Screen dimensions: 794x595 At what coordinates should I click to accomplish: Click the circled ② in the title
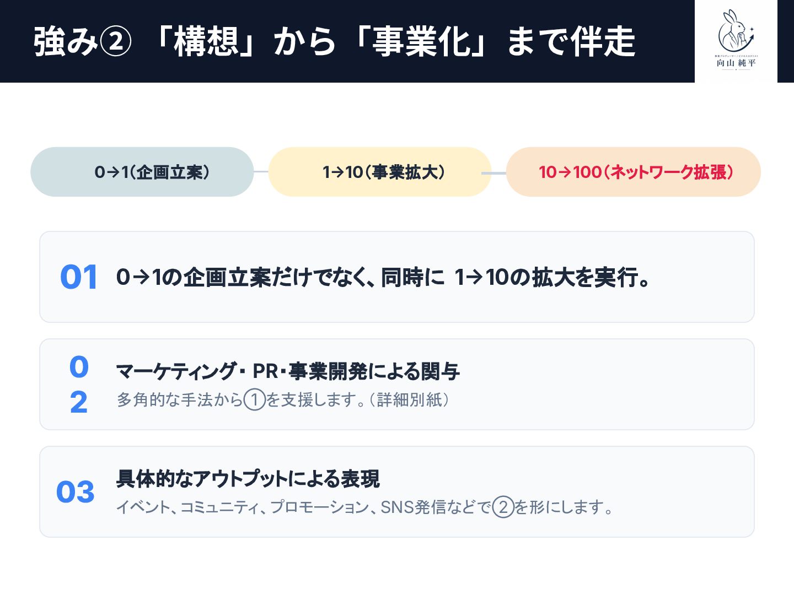click(x=116, y=42)
